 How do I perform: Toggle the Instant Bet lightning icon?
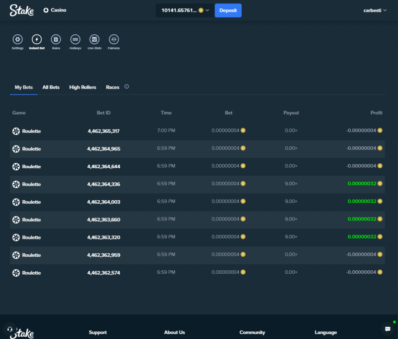[37, 39]
